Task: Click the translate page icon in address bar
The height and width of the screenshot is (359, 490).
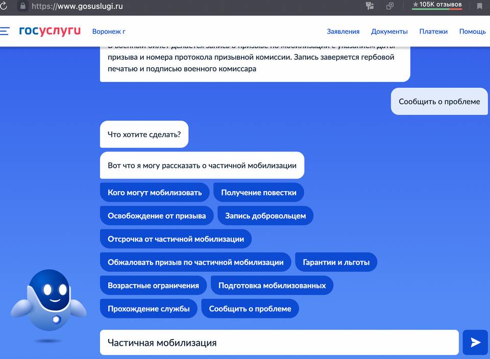Action: point(370,6)
